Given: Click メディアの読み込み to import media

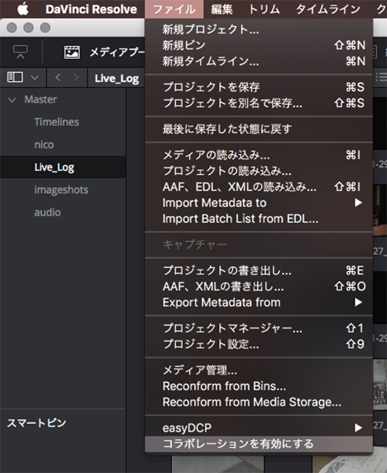Looking at the screenshot, I should [x=215, y=156].
